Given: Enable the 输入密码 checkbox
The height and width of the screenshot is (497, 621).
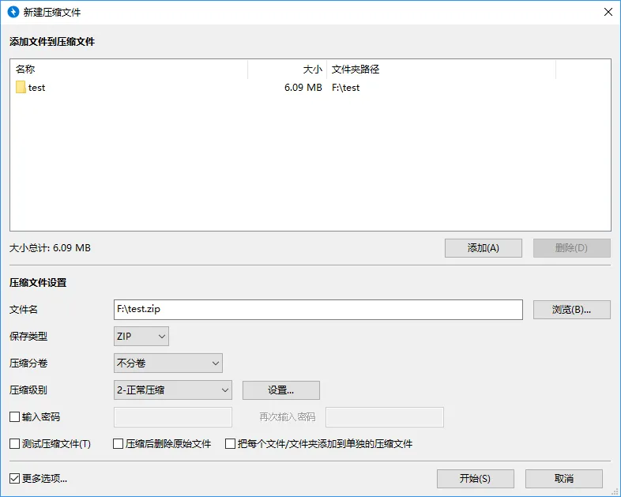Looking at the screenshot, I should point(14,416).
